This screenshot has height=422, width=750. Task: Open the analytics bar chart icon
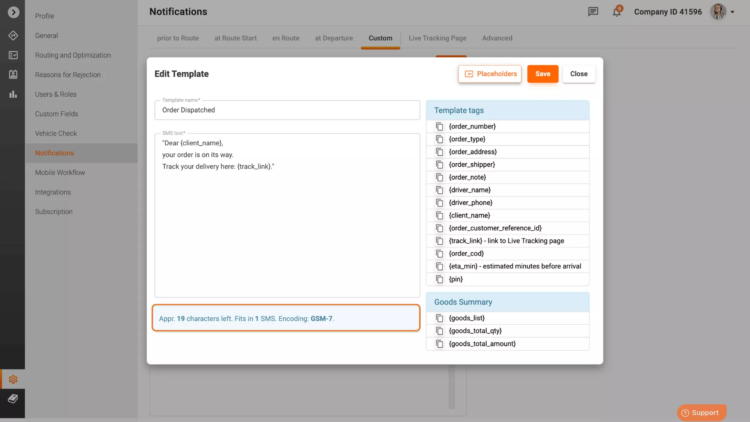click(x=13, y=94)
